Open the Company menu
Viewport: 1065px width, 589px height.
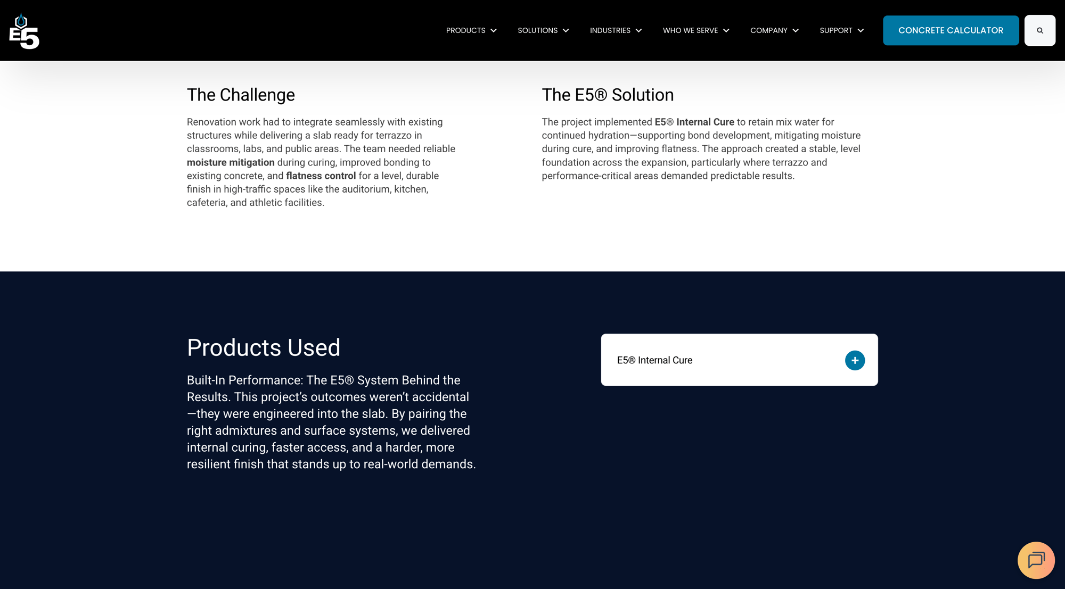coord(768,30)
